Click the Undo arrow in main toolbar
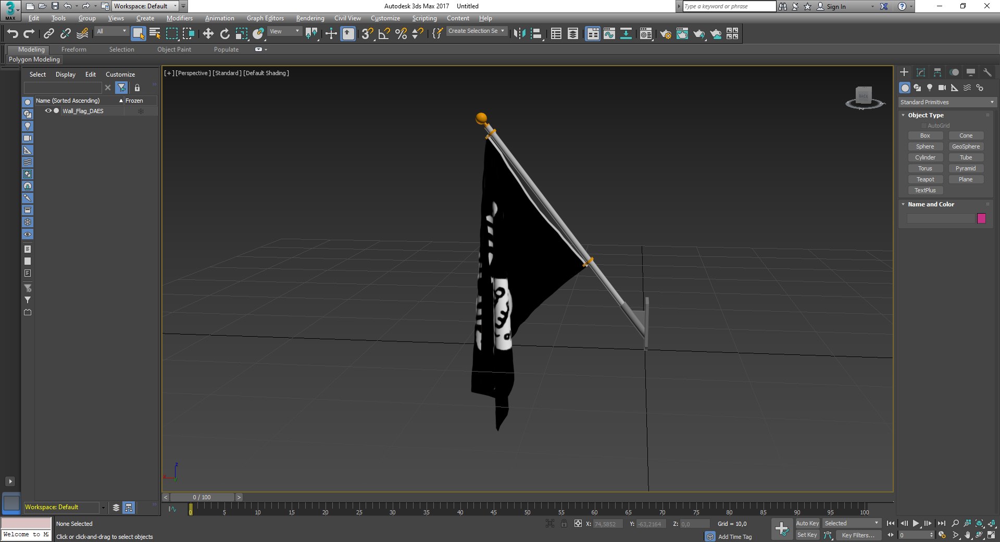This screenshot has height=542, width=1000. tap(12, 34)
